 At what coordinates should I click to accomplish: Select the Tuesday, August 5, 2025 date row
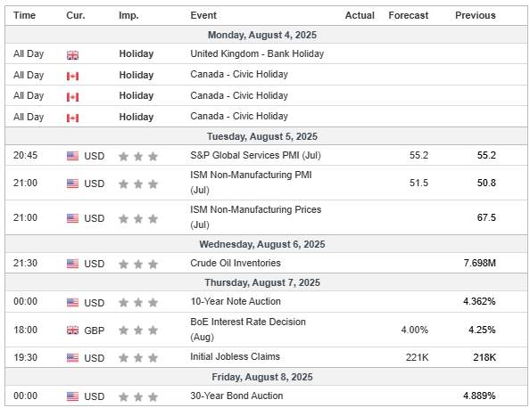pos(266,136)
